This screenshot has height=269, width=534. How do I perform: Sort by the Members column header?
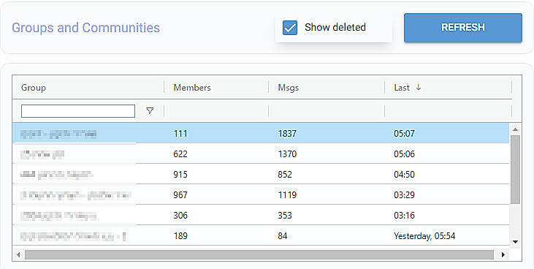(x=192, y=88)
